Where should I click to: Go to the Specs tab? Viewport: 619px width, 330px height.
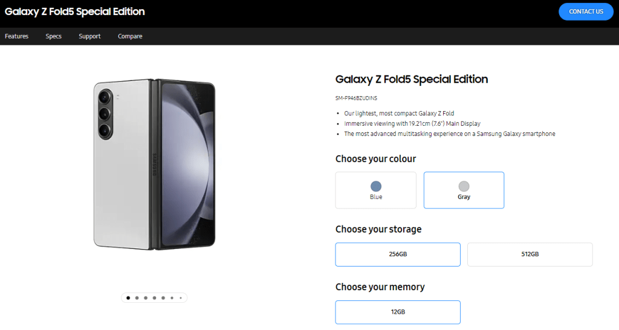click(54, 36)
